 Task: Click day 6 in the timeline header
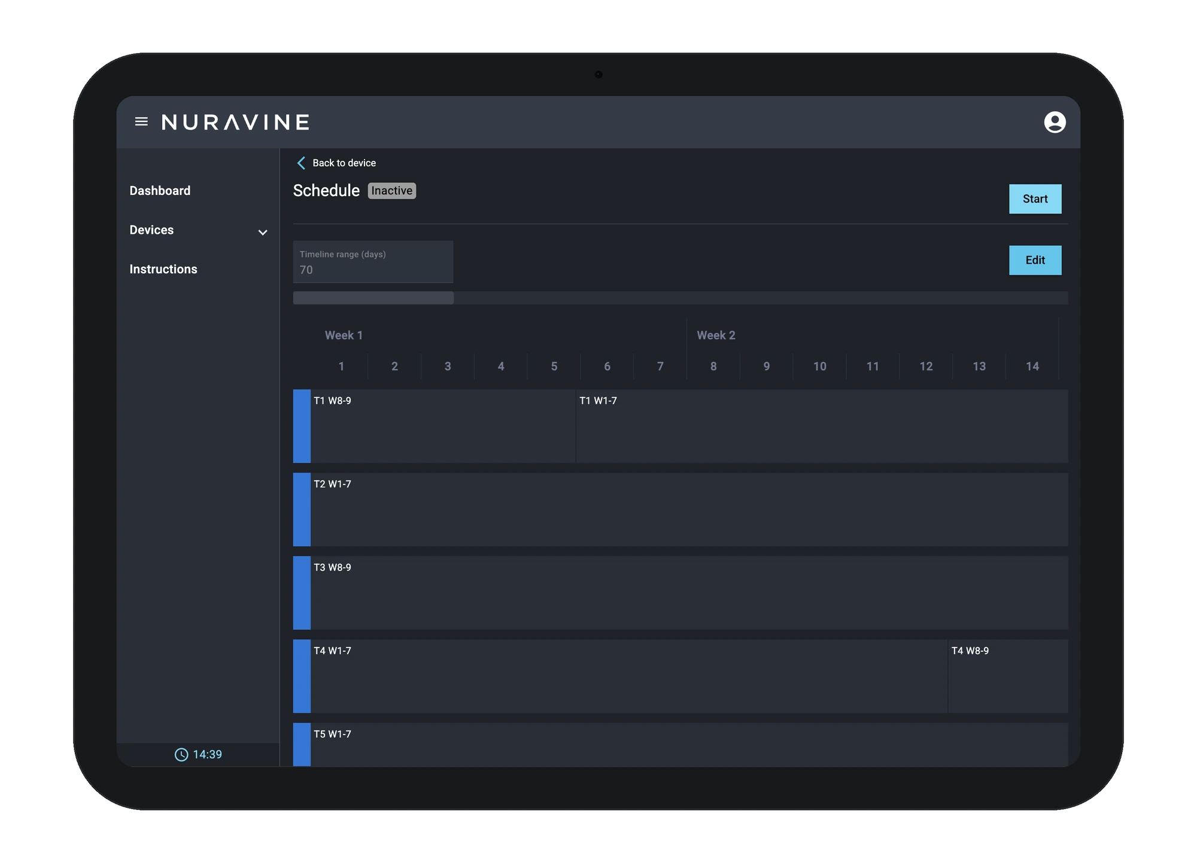click(607, 367)
